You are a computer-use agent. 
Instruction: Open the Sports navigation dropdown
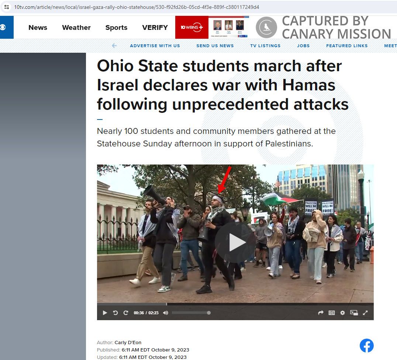pyautogui.click(x=116, y=27)
